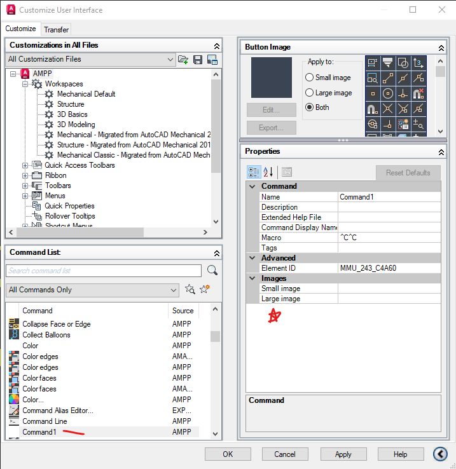Open the Image Manager icon
Viewport: 456px width, 469px height.
(212, 60)
